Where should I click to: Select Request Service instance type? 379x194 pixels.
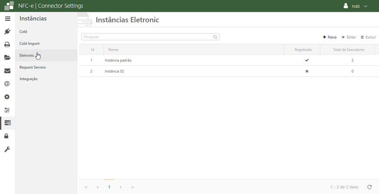click(x=33, y=67)
